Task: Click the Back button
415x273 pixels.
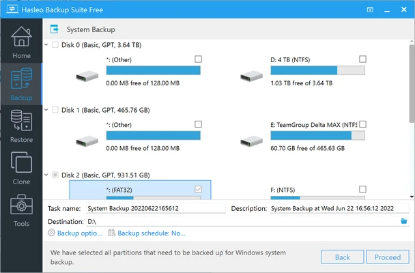Action: click(343, 257)
